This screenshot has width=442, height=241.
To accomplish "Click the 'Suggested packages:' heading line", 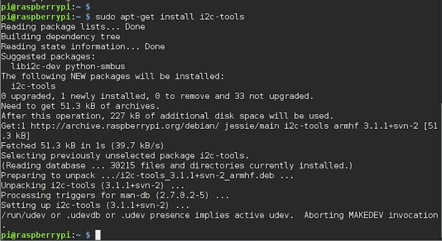I will 48,57.
